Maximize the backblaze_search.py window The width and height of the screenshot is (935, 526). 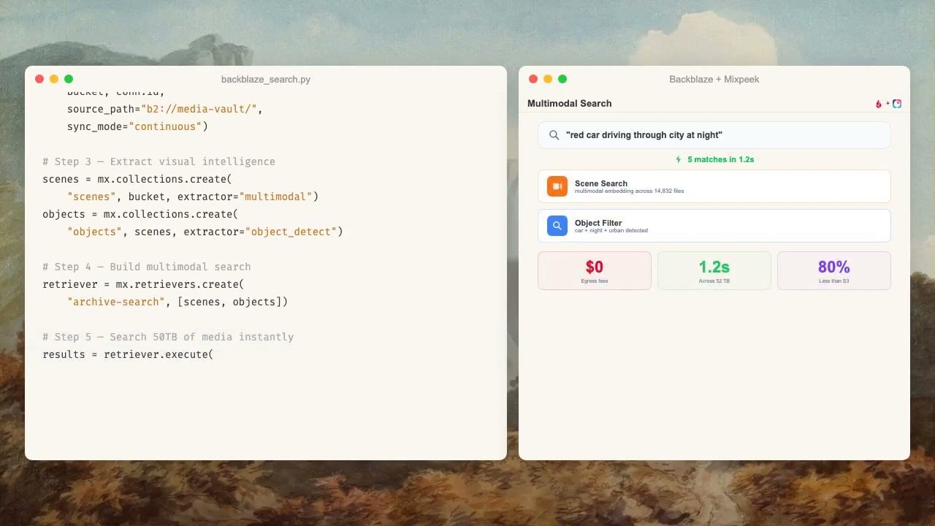(x=69, y=79)
